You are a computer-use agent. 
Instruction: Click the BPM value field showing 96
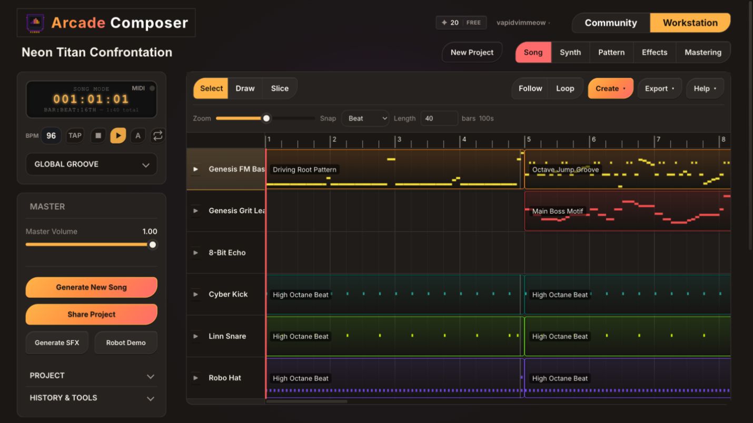pos(51,136)
